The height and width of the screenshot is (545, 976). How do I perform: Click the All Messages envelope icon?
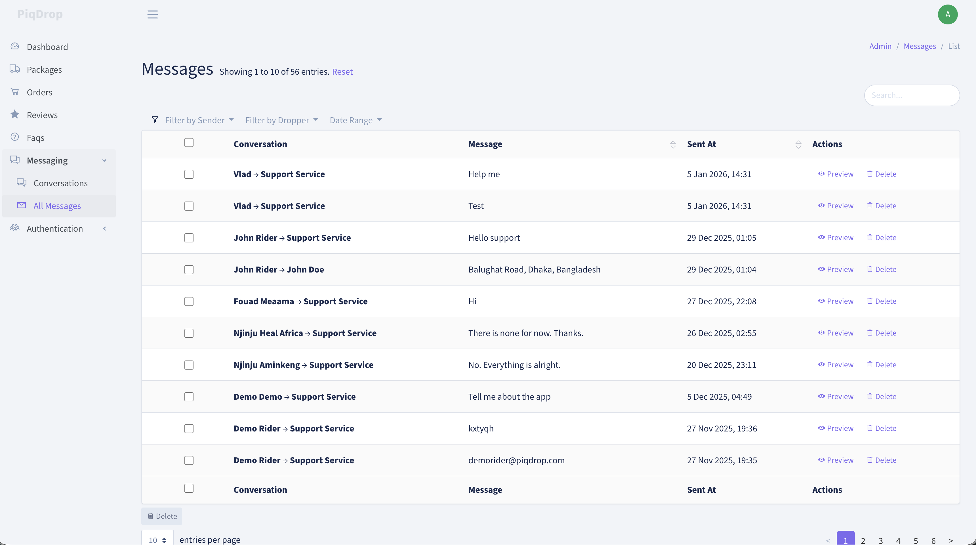tap(22, 206)
